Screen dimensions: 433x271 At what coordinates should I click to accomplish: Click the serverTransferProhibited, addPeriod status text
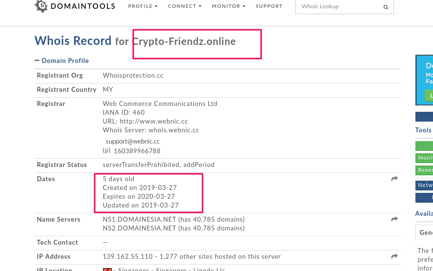pos(159,165)
